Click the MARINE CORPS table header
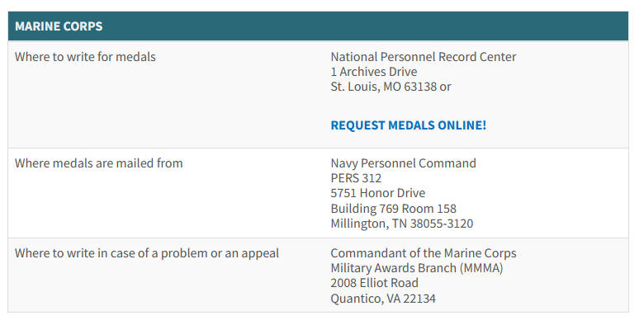This screenshot has height=325, width=639. click(x=319, y=26)
